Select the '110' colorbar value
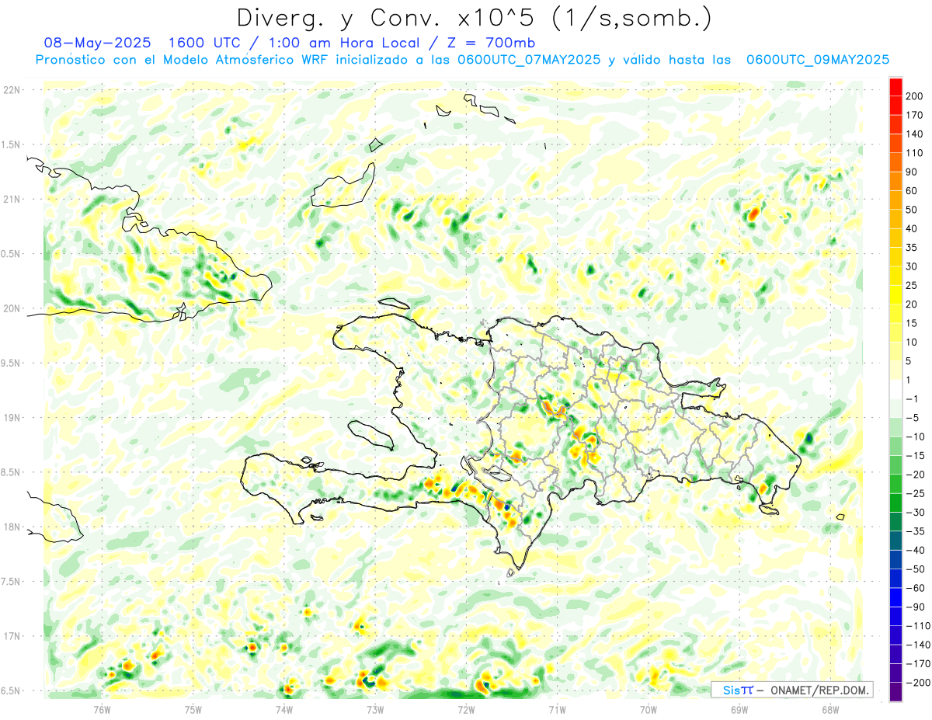932x720 pixels. tap(914, 153)
